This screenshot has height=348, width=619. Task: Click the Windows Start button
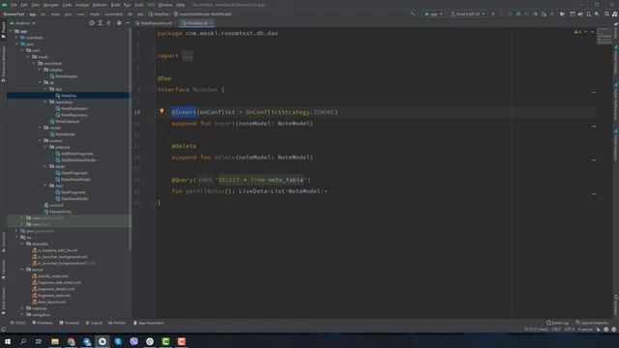[x=8, y=341]
